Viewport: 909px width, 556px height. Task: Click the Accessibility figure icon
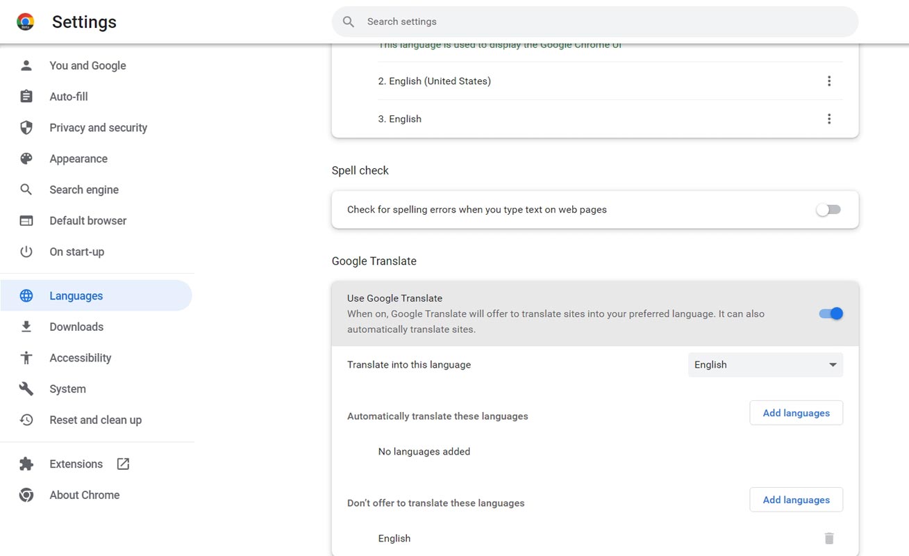pyautogui.click(x=26, y=358)
